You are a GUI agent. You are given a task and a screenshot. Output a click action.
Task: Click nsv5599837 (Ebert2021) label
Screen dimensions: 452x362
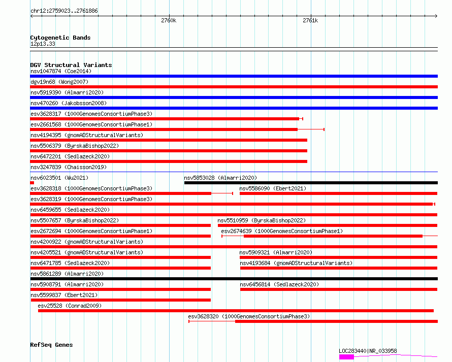coord(64,295)
